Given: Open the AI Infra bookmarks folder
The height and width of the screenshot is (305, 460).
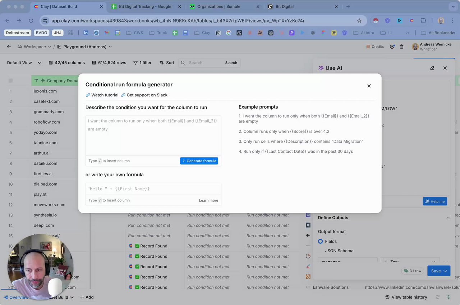Looking at the screenshot, I should click(x=363, y=33).
